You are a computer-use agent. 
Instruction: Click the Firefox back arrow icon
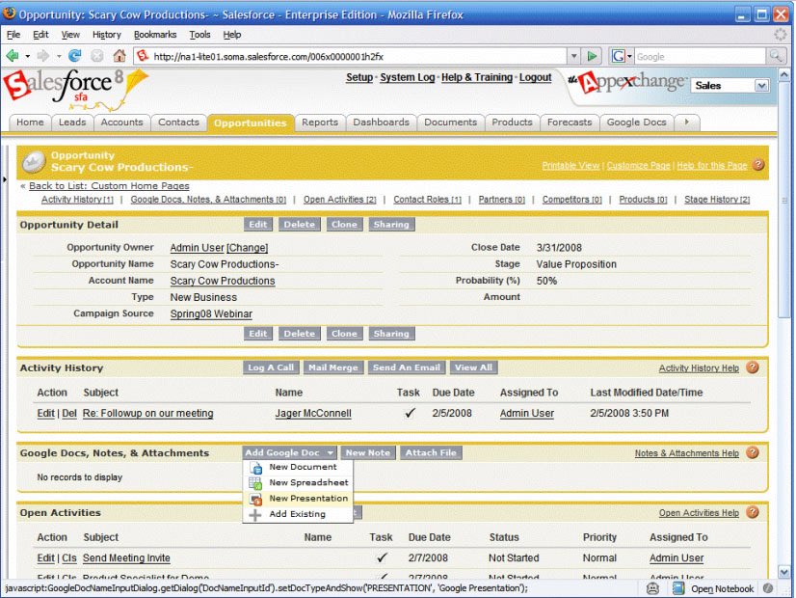tap(13, 56)
